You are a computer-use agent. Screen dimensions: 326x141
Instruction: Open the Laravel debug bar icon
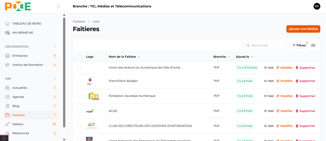pos(4,138)
